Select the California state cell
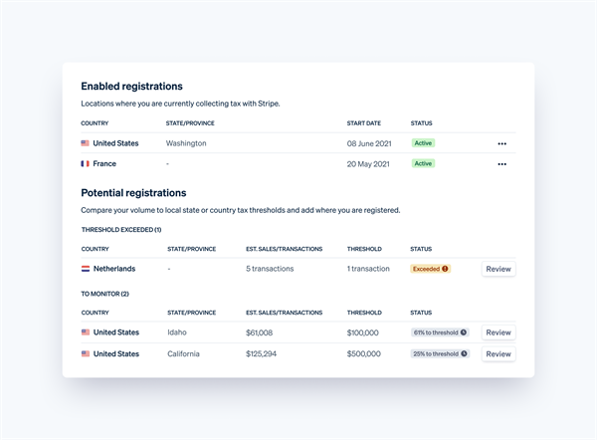597x440 pixels. [183, 354]
